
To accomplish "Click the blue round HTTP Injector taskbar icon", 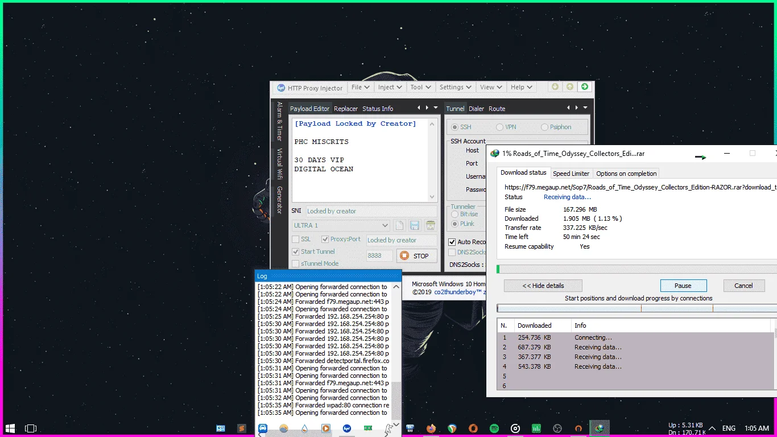I will 347,428.
